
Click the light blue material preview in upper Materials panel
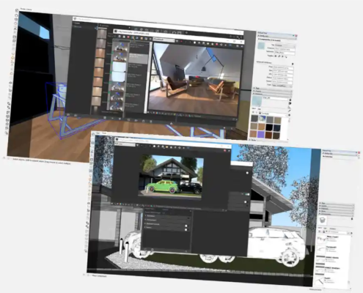[257, 101]
